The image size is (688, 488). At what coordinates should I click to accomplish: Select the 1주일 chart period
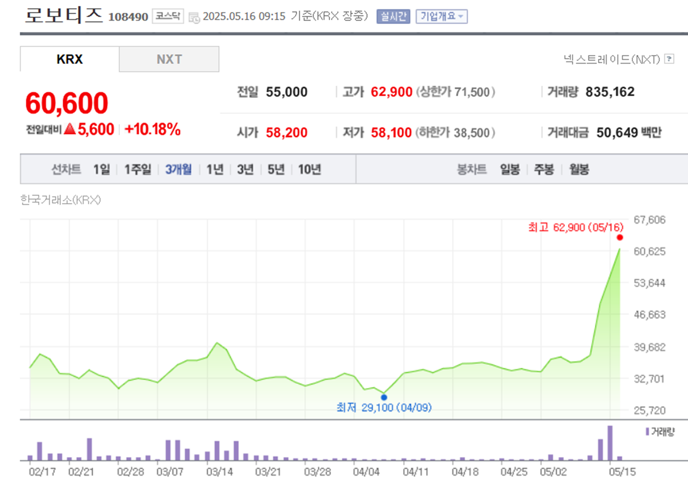pyautogui.click(x=138, y=169)
